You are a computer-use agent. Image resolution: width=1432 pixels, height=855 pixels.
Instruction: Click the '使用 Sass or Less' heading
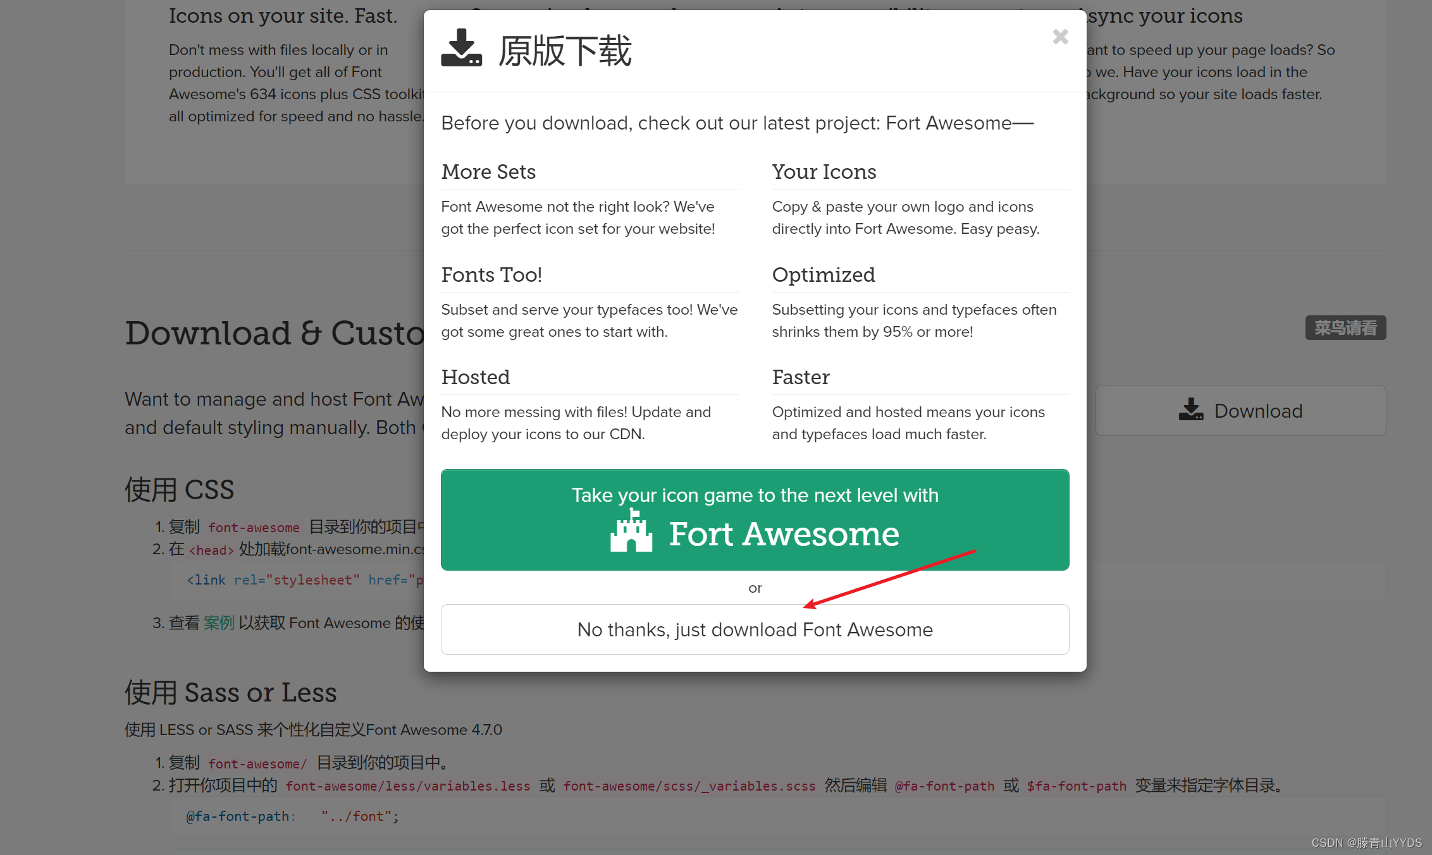tap(230, 693)
